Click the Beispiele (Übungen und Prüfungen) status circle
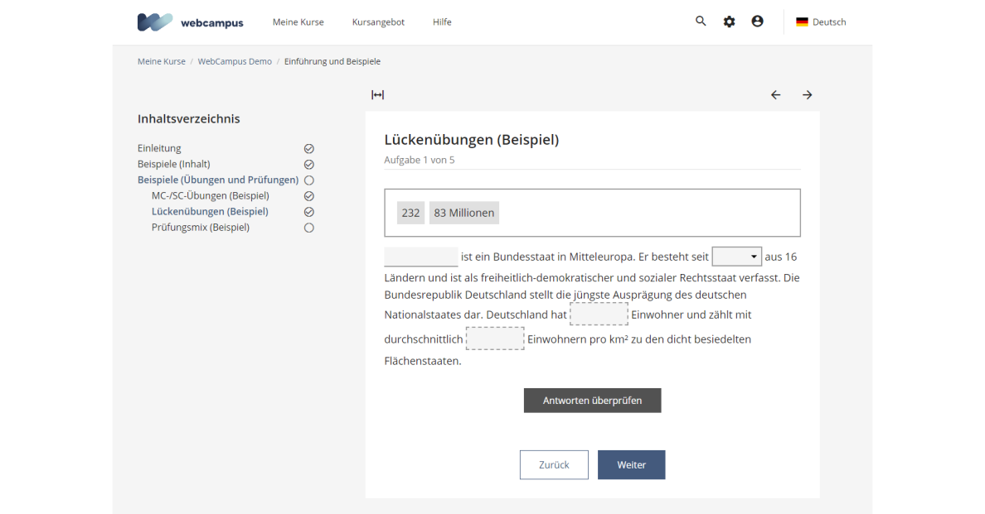The width and height of the screenshot is (985, 514). point(309,180)
